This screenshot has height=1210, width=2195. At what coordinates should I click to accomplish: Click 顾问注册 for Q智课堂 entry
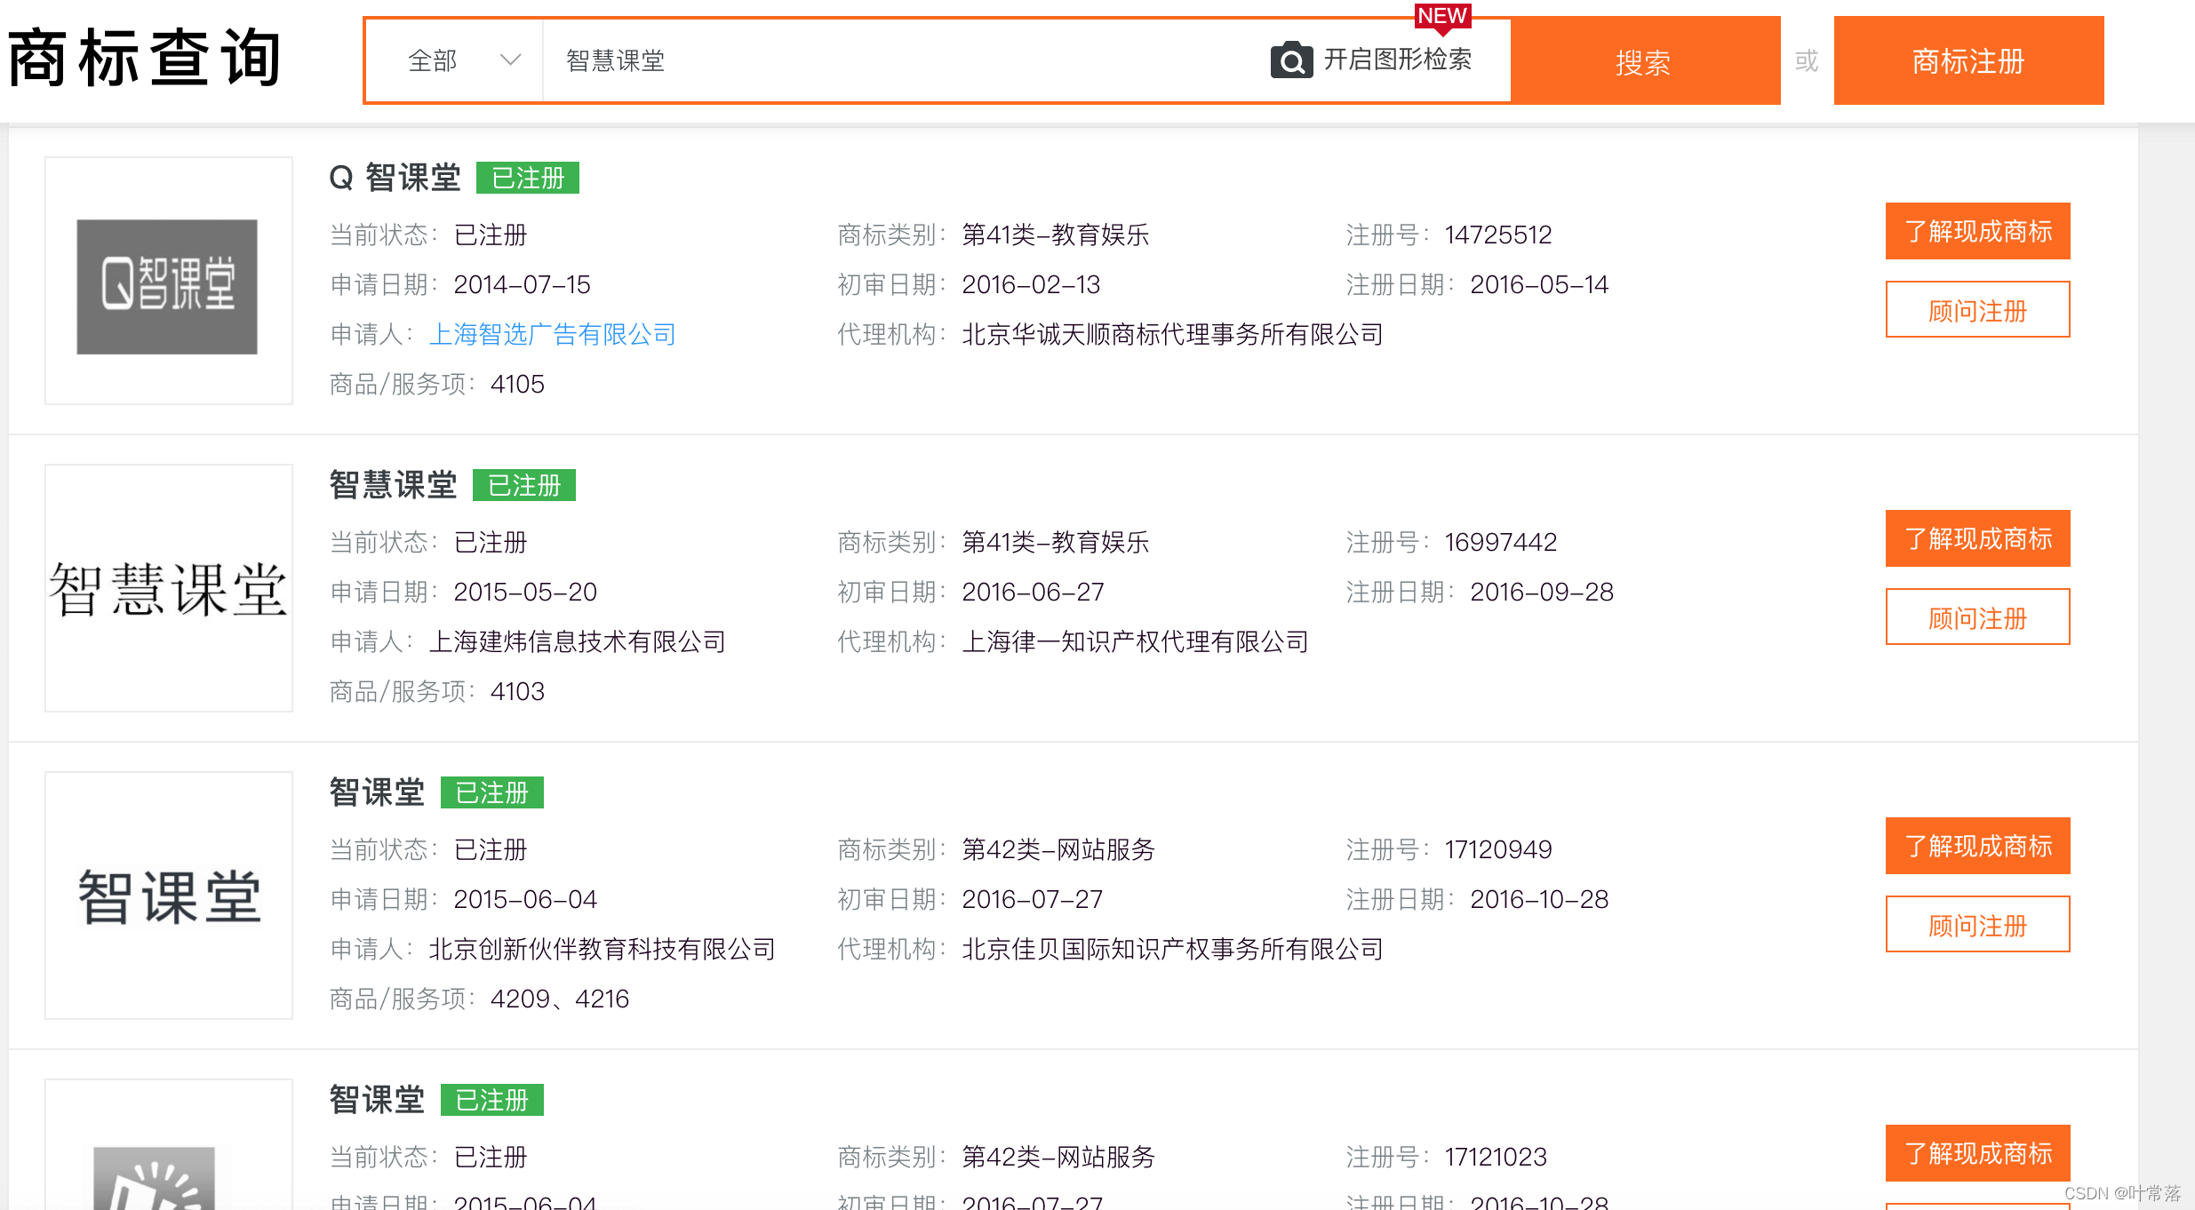pyautogui.click(x=1977, y=310)
